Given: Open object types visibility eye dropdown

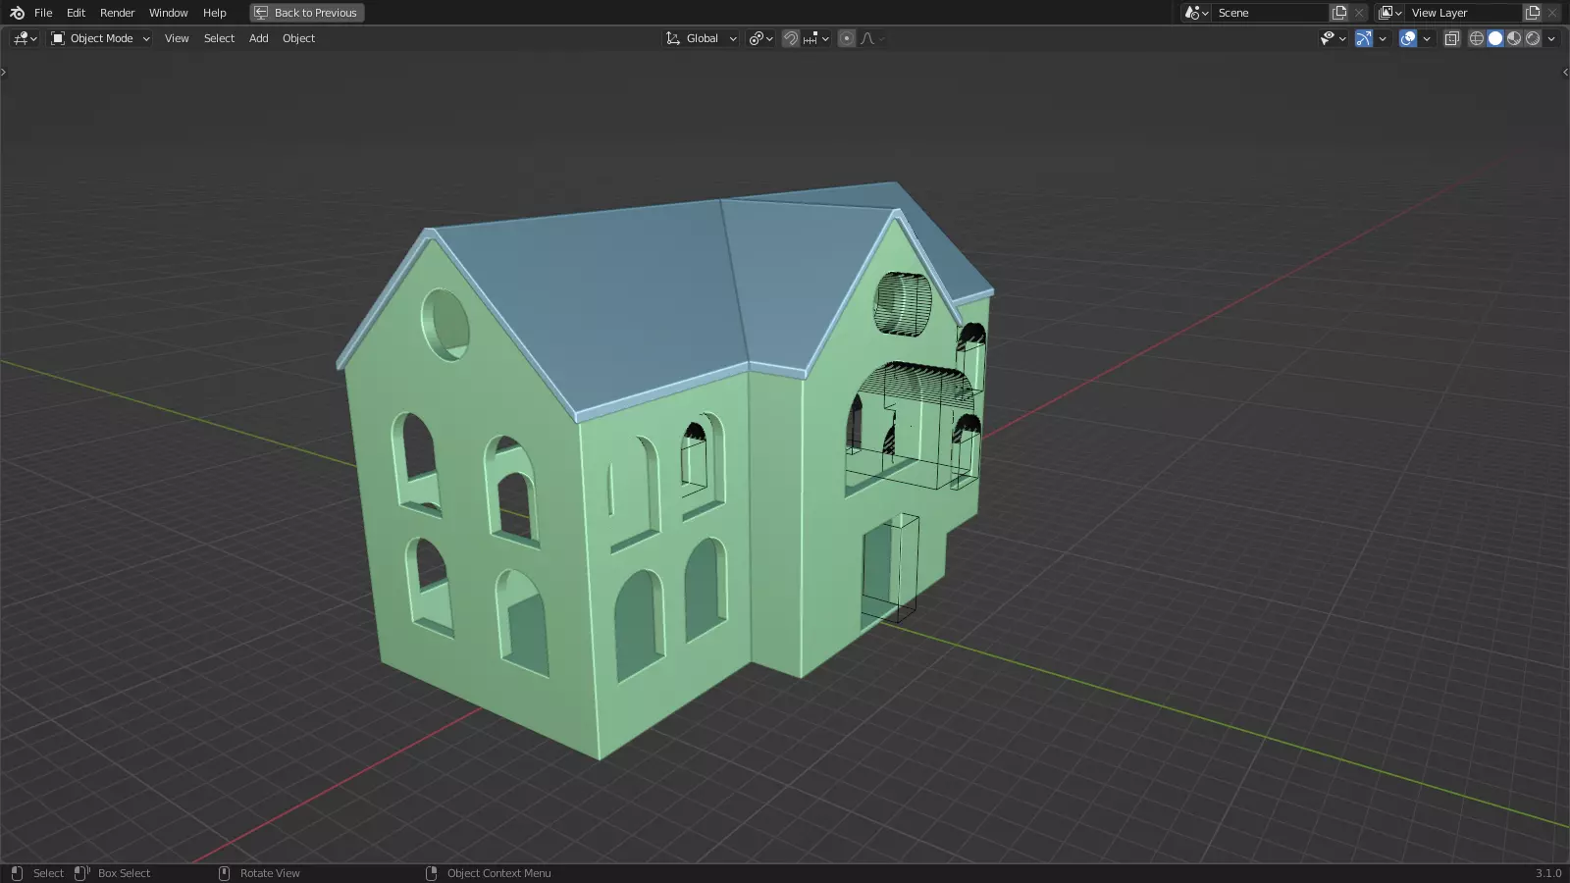Looking at the screenshot, I should pyautogui.click(x=1333, y=38).
